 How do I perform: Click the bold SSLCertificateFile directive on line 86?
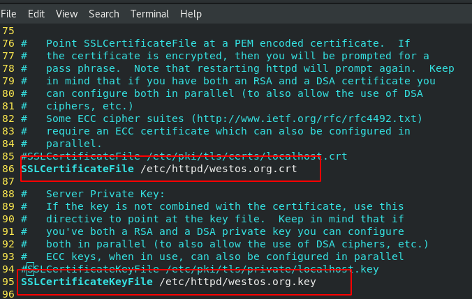[78, 169]
